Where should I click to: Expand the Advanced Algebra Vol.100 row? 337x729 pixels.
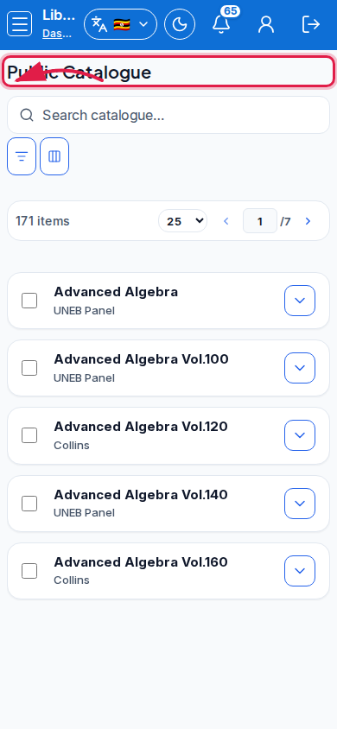point(300,368)
